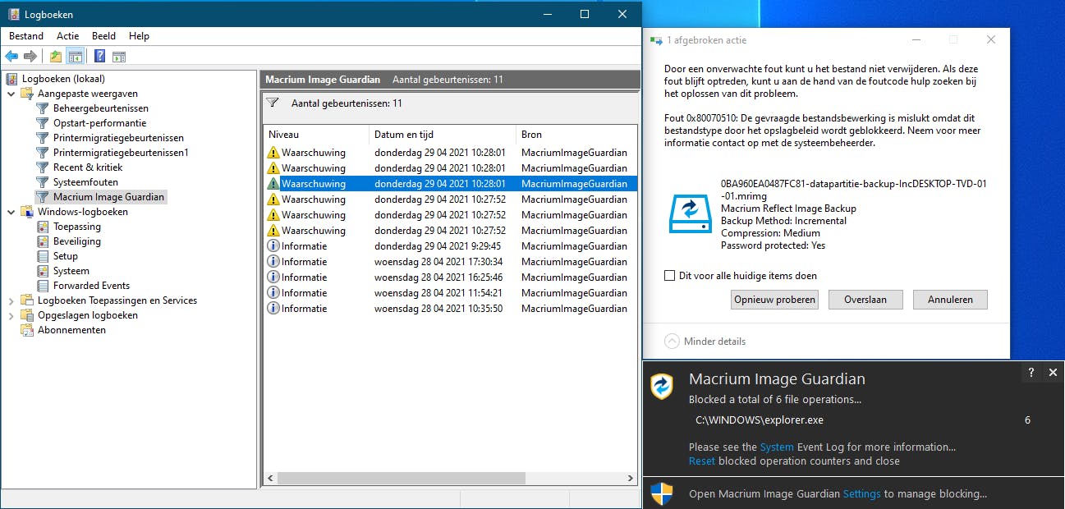Click the Annuleren button

click(x=950, y=300)
